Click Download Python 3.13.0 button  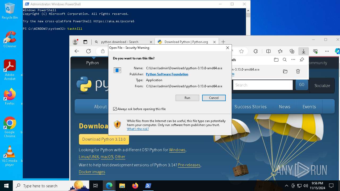pos(104,139)
